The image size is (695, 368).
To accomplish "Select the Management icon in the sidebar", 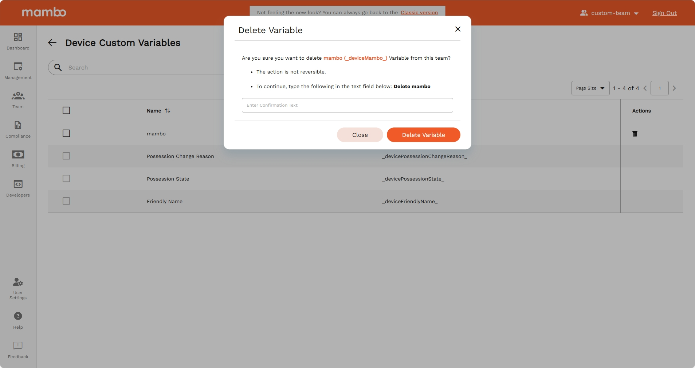I will click(x=17, y=70).
